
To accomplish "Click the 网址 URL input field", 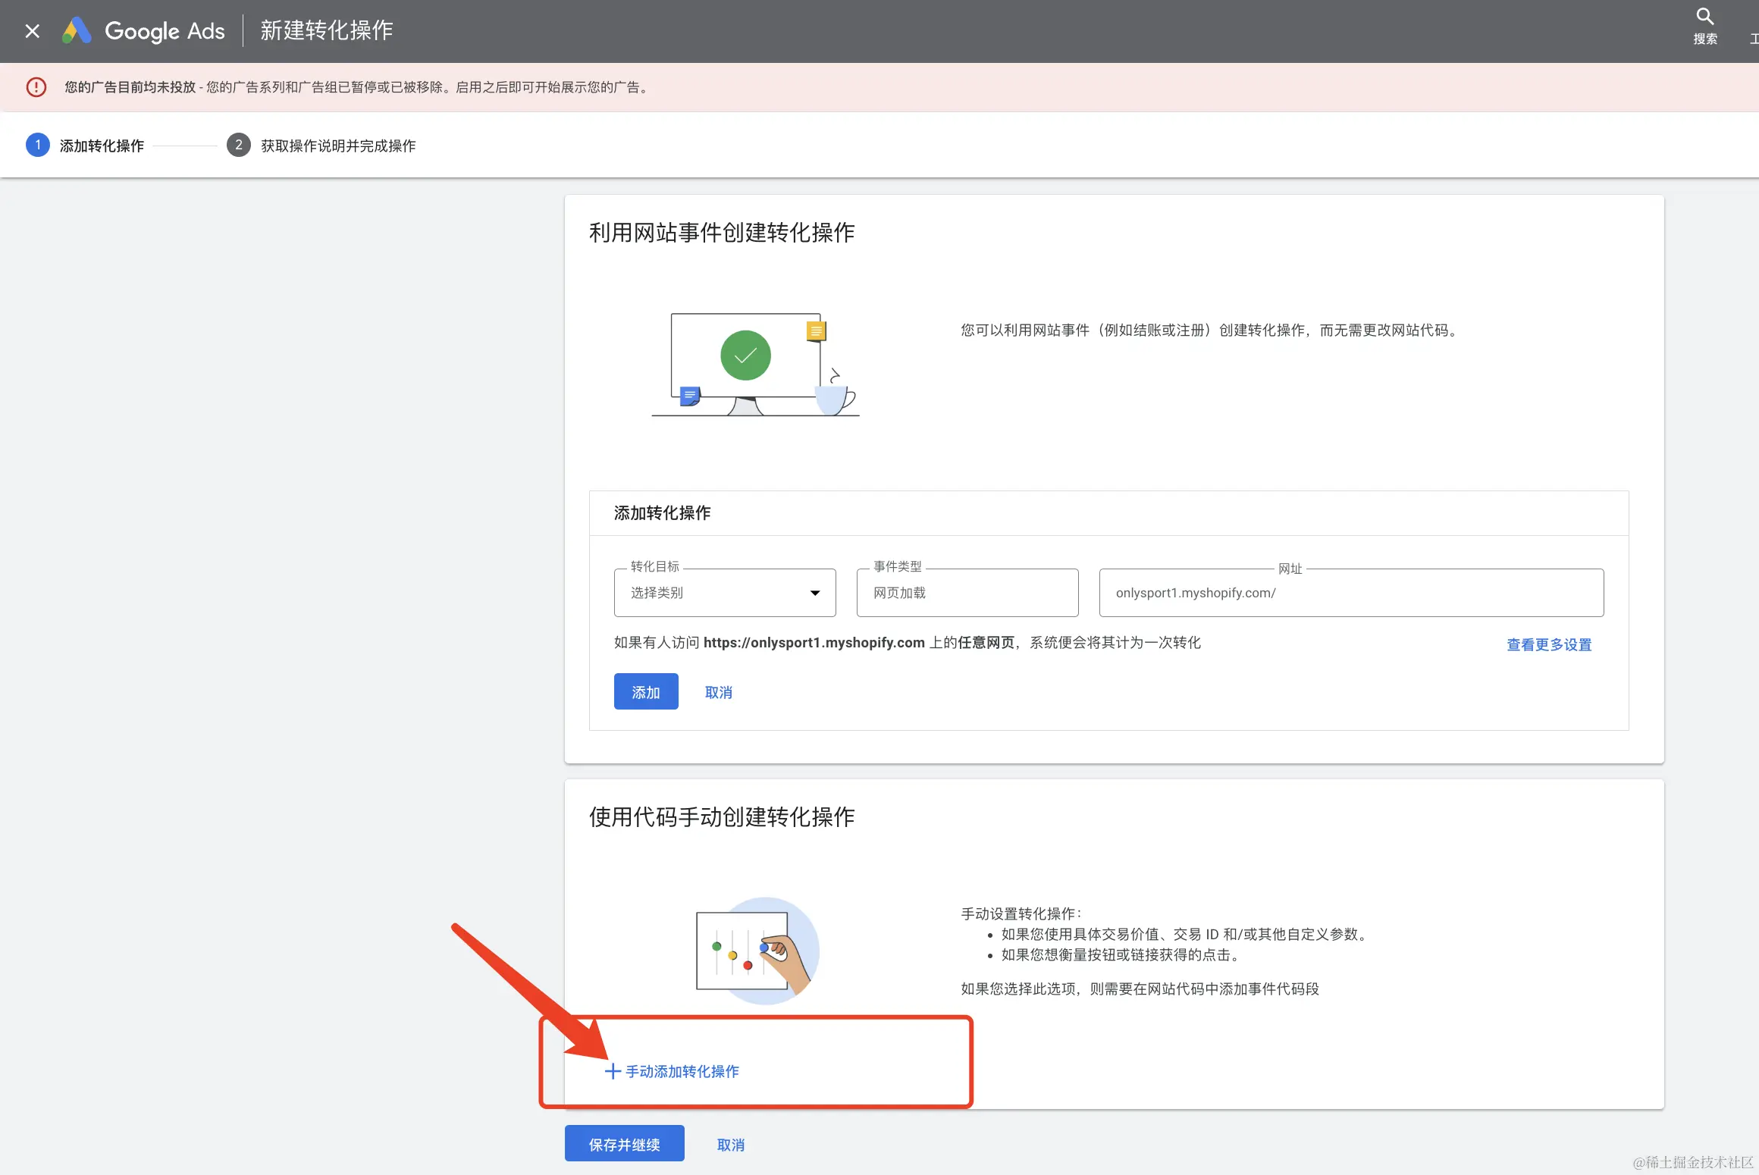I will coord(1351,593).
